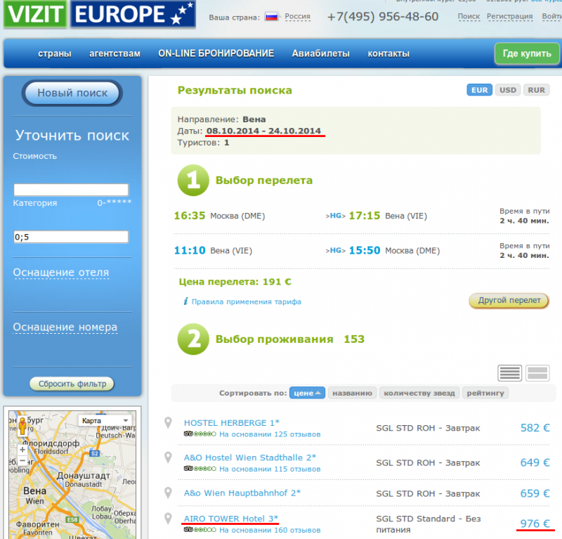Click Сбросить фильтр button
The width and height of the screenshot is (562, 539).
(x=72, y=384)
